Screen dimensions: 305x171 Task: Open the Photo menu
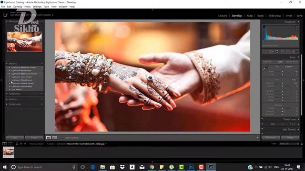pyautogui.click(x=27, y=7)
